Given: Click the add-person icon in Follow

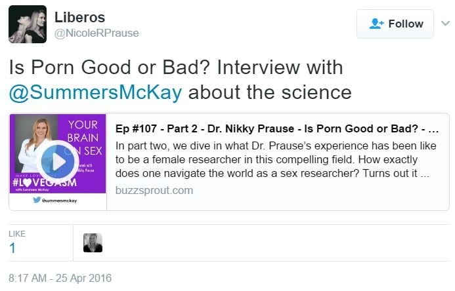Looking at the screenshot, I should 376,24.
